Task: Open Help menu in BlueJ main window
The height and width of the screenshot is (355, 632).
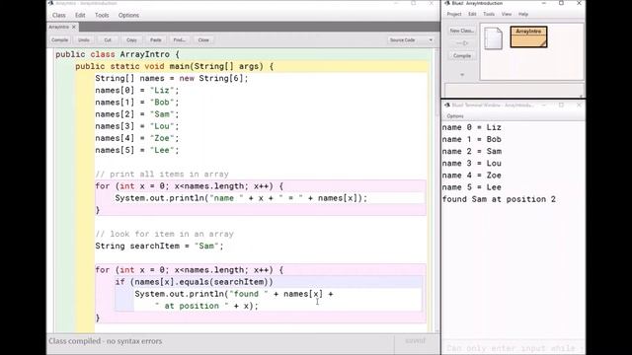Action: pyautogui.click(x=523, y=14)
